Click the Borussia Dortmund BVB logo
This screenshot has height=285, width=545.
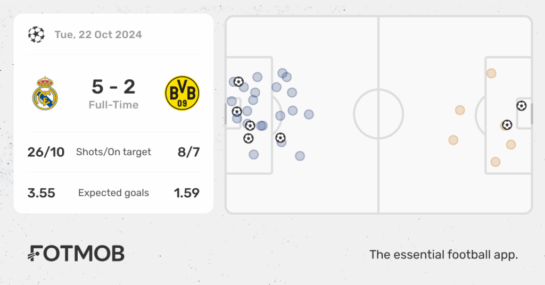(182, 94)
